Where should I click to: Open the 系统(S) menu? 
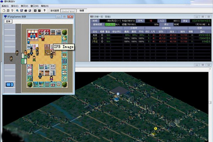5,6
